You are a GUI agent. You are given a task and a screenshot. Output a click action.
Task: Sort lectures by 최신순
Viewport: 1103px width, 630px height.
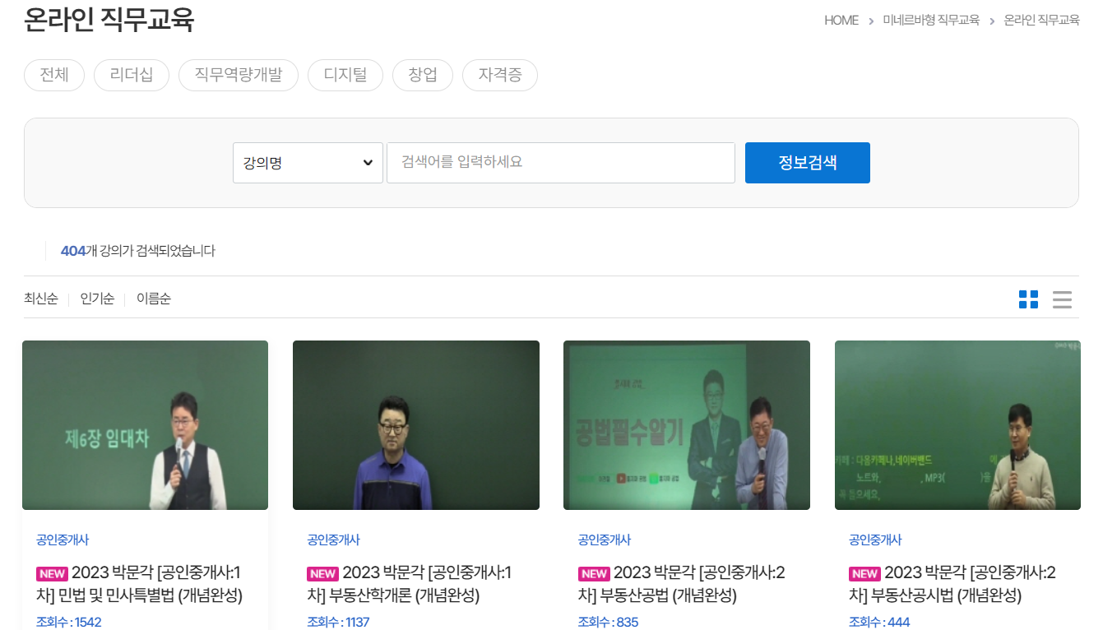click(41, 299)
